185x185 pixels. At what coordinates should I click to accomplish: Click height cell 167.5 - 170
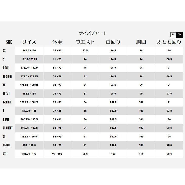29,51
